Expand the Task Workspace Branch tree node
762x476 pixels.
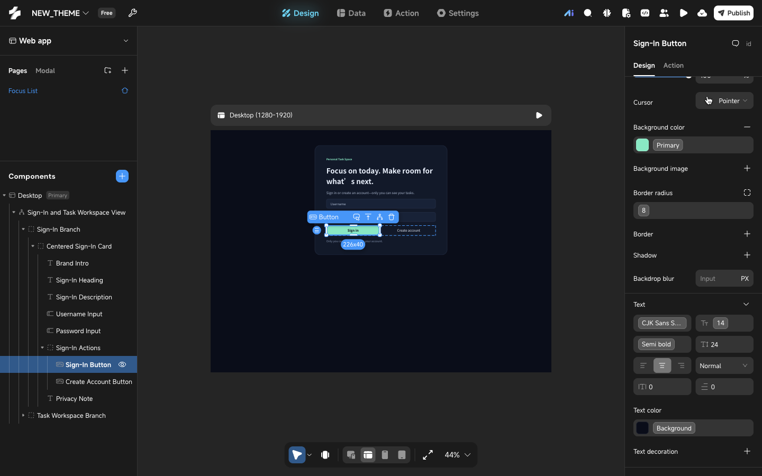click(x=23, y=415)
